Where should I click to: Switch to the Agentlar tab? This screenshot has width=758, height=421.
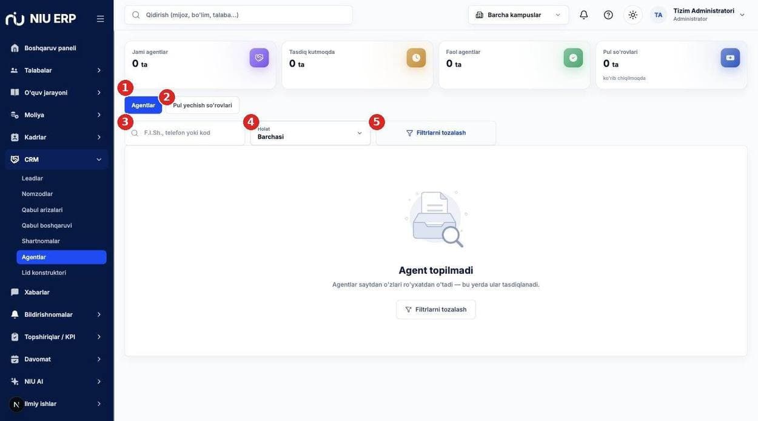[143, 105]
